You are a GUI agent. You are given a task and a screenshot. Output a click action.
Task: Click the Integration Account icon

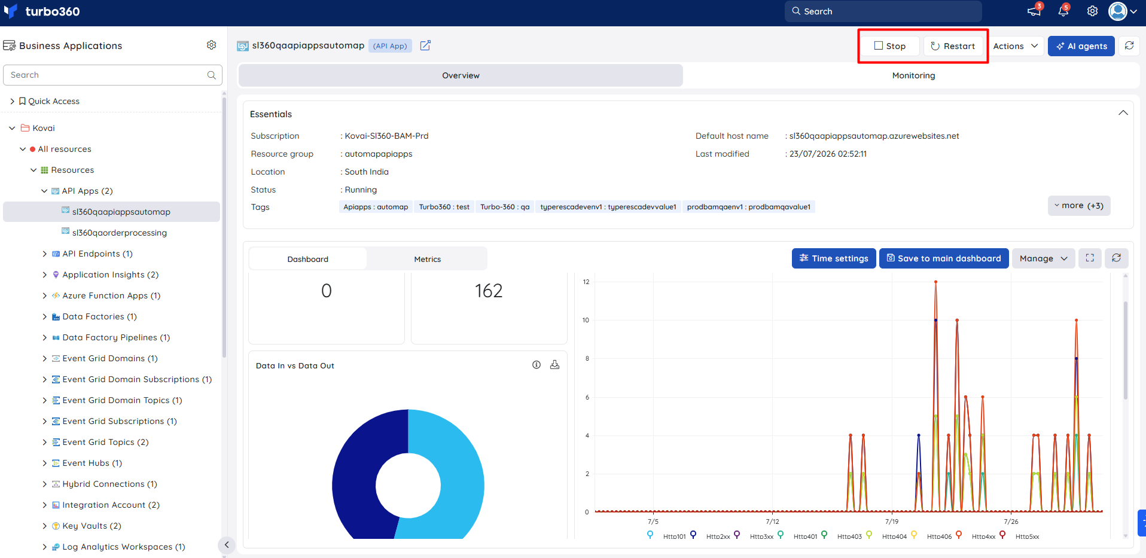point(56,505)
